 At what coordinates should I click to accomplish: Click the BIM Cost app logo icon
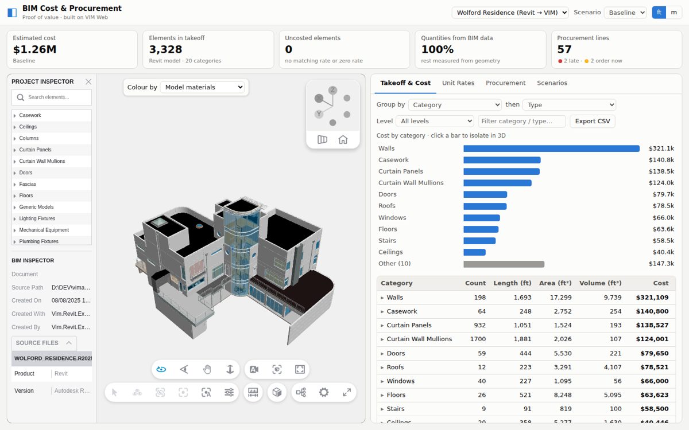click(x=12, y=13)
